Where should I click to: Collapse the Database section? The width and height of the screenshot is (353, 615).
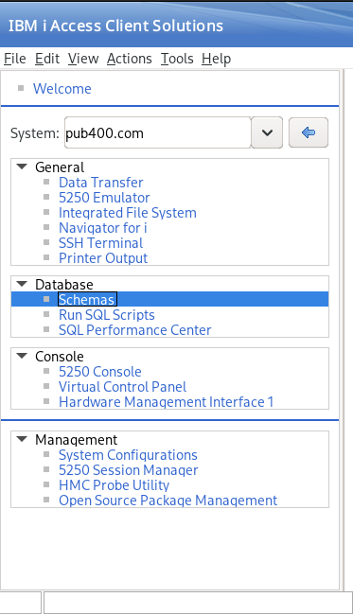coord(22,284)
